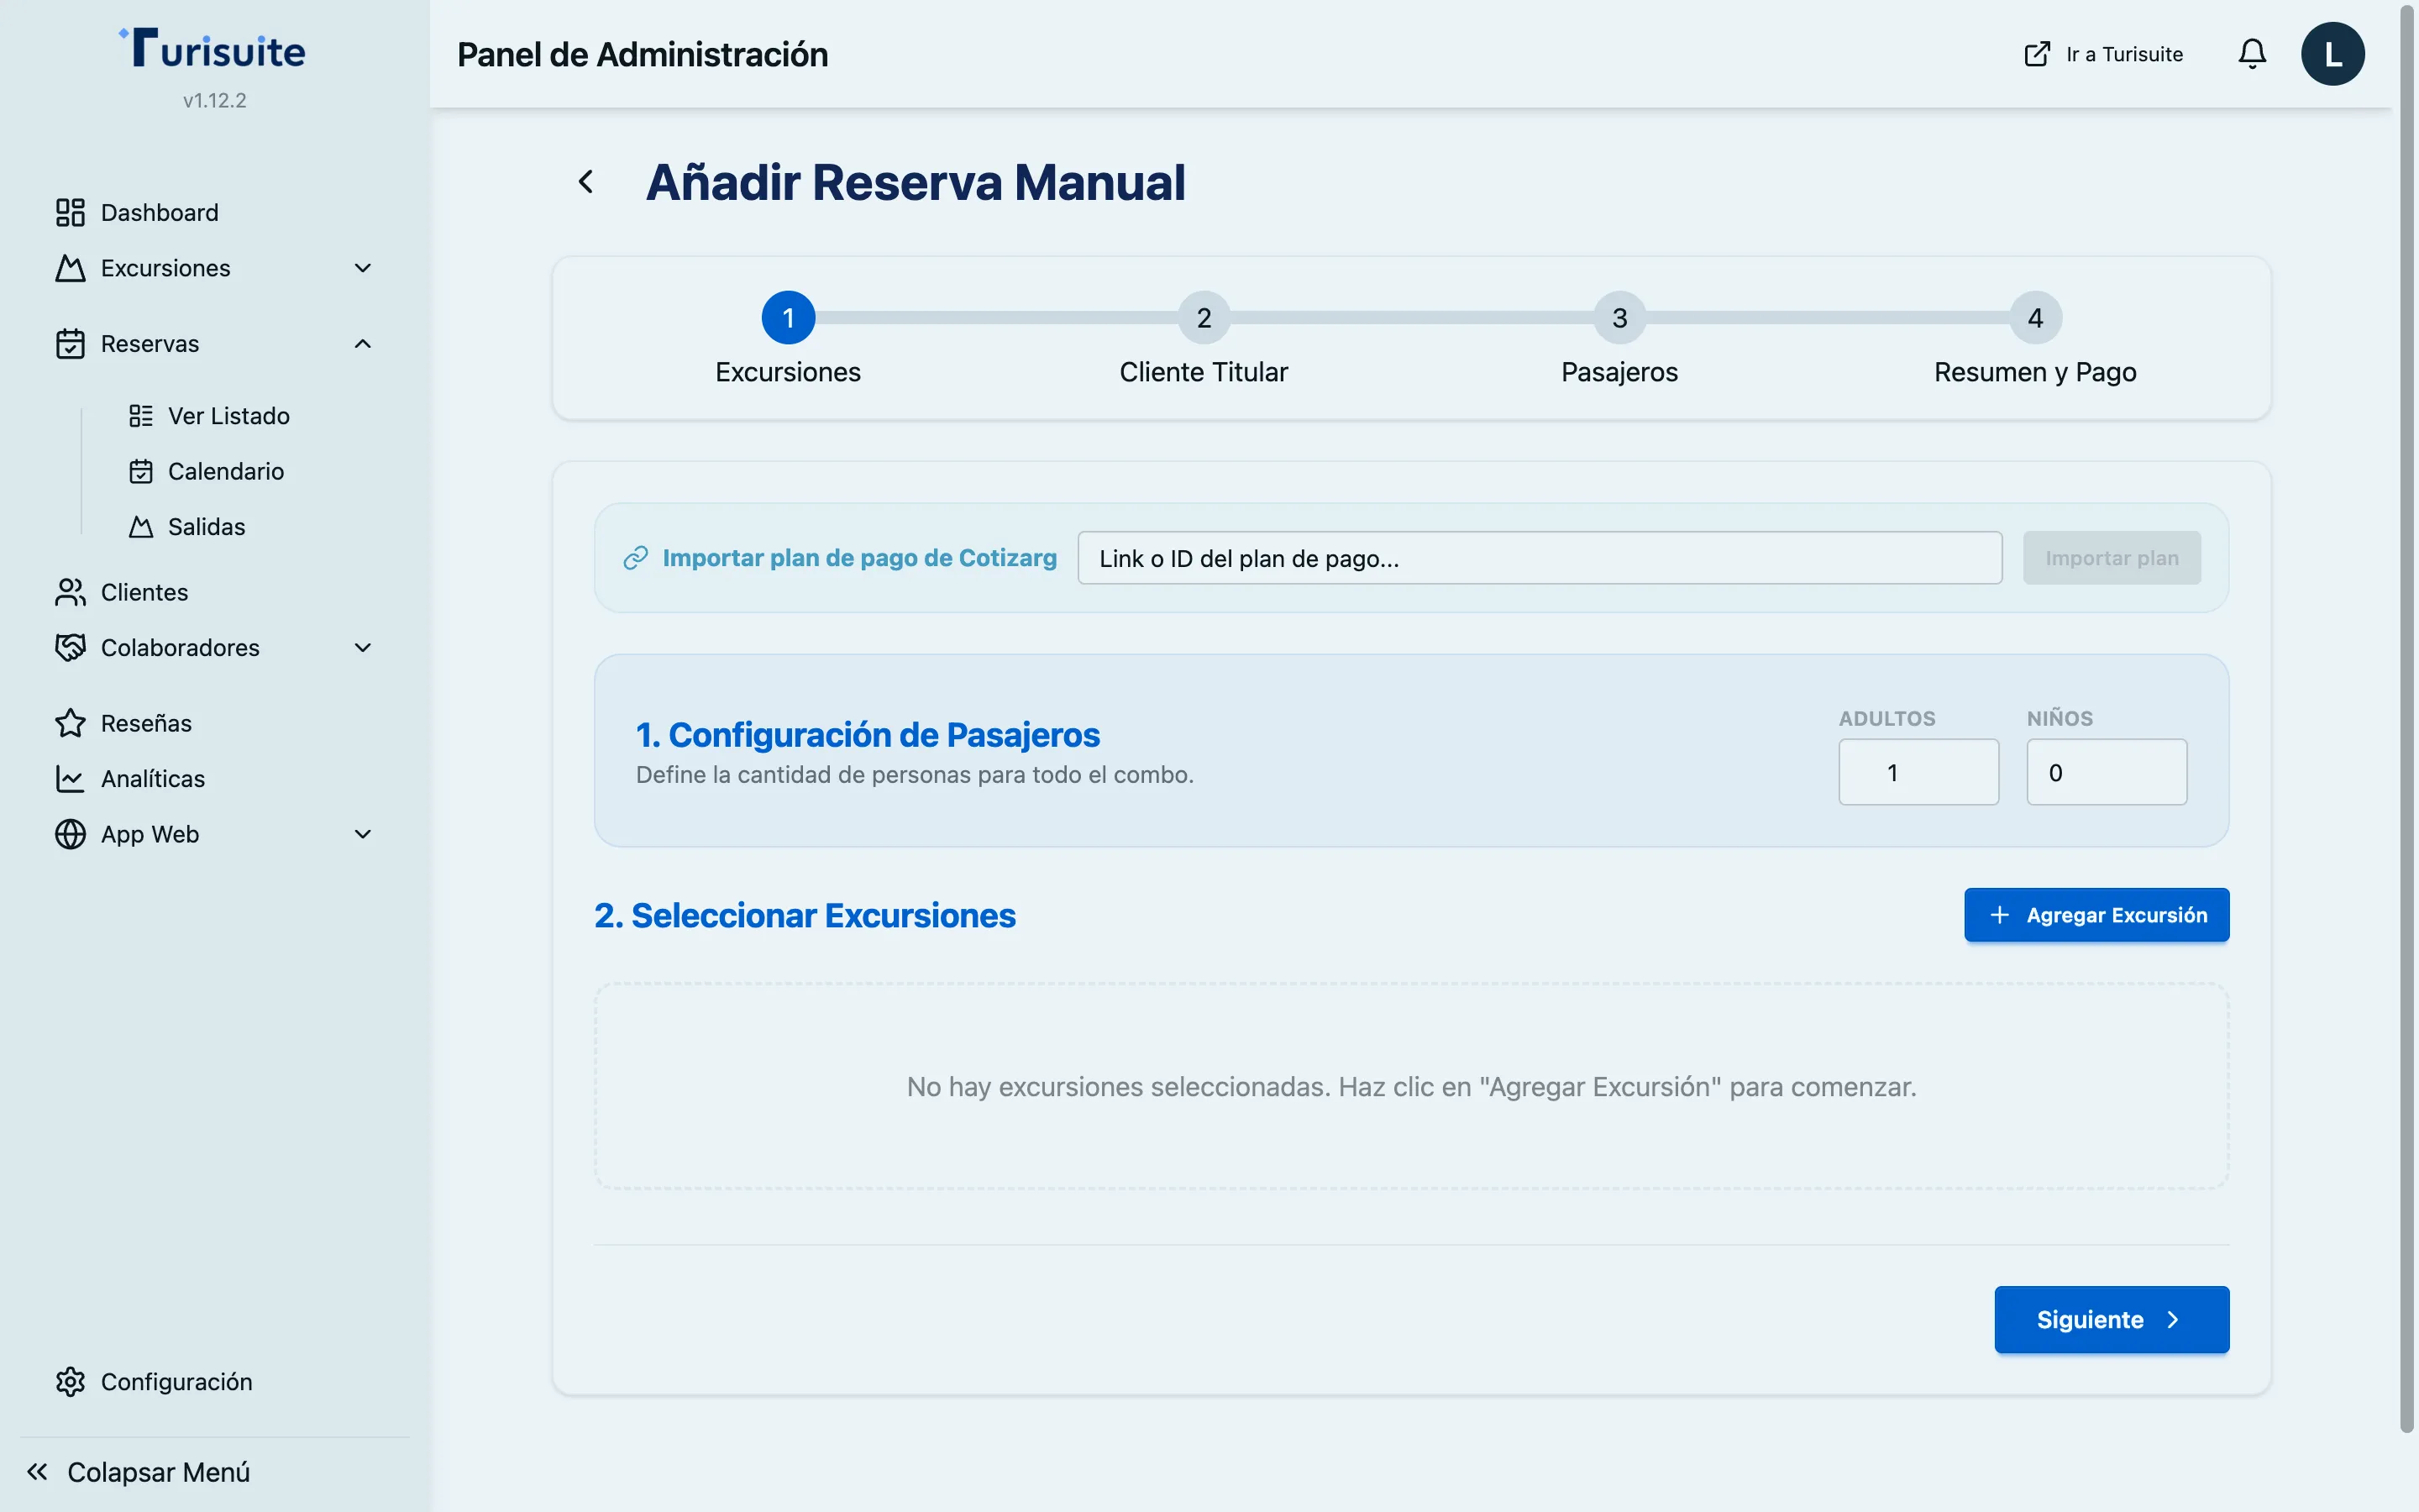Open the Dashboard grid icon
Image resolution: width=2419 pixels, height=1512 pixels.
70,212
